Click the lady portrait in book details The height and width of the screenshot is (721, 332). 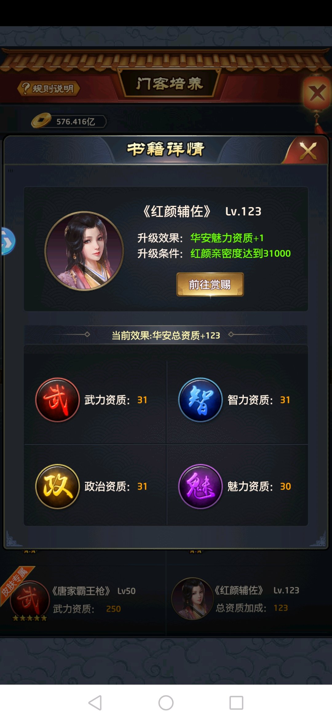click(84, 251)
